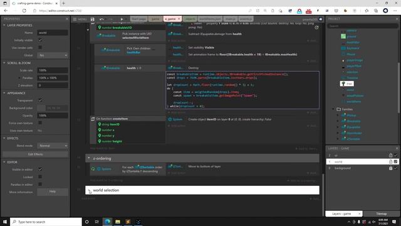Click the Help button in Properties
The height and width of the screenshot is (226, 401).
point(53,191)
